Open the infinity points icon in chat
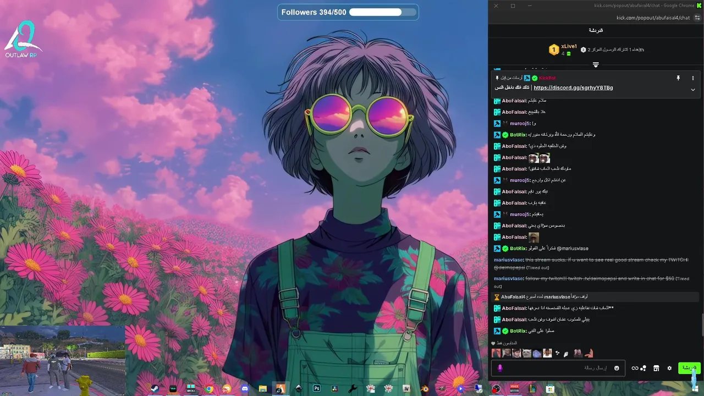Screen dimensions: 704x396 tap(635, 368)
